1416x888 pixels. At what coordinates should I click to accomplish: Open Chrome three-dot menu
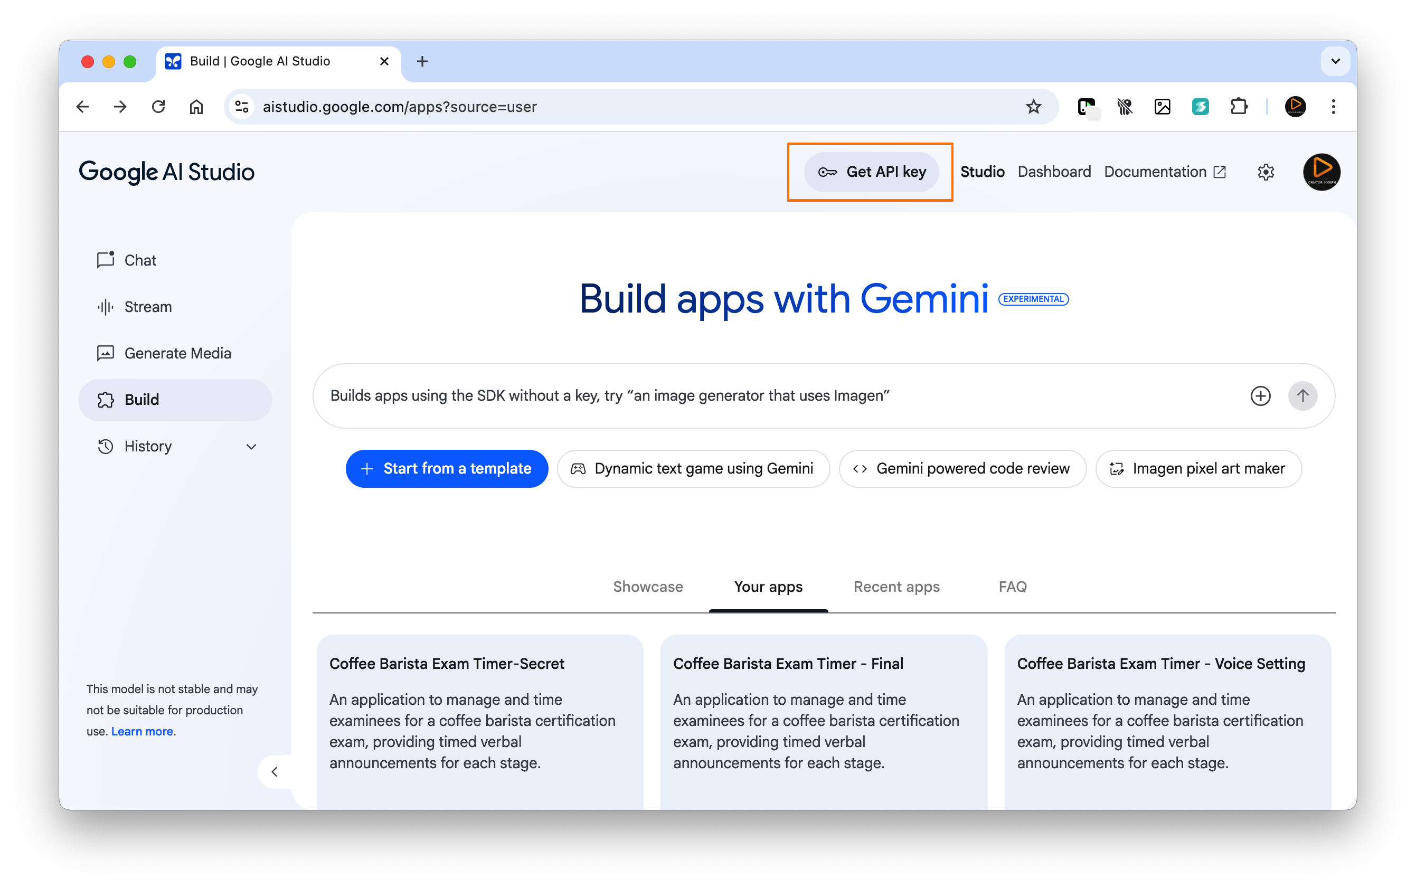[1333, 107]
